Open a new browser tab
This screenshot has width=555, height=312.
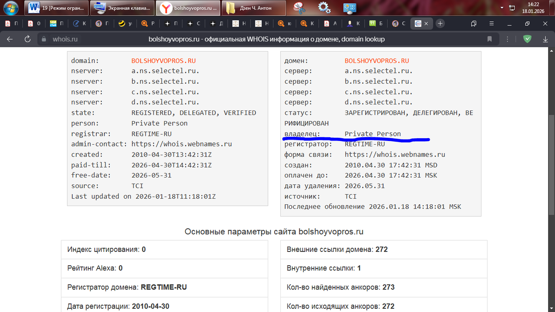pos(440,23)
